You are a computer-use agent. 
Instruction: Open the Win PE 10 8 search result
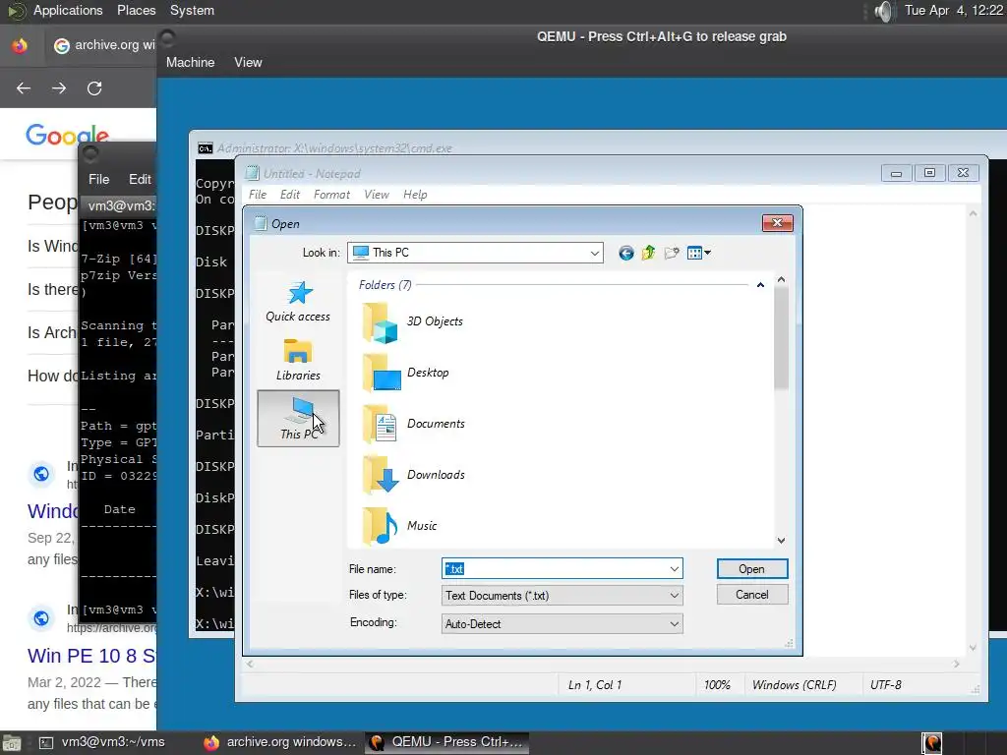[x=91, y=656]
